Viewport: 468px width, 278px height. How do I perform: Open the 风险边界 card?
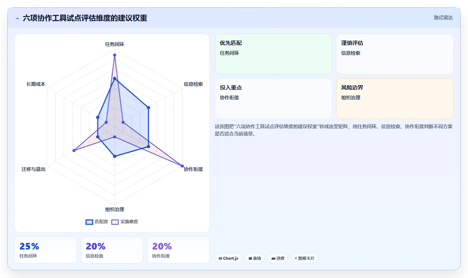coord(395,99)
